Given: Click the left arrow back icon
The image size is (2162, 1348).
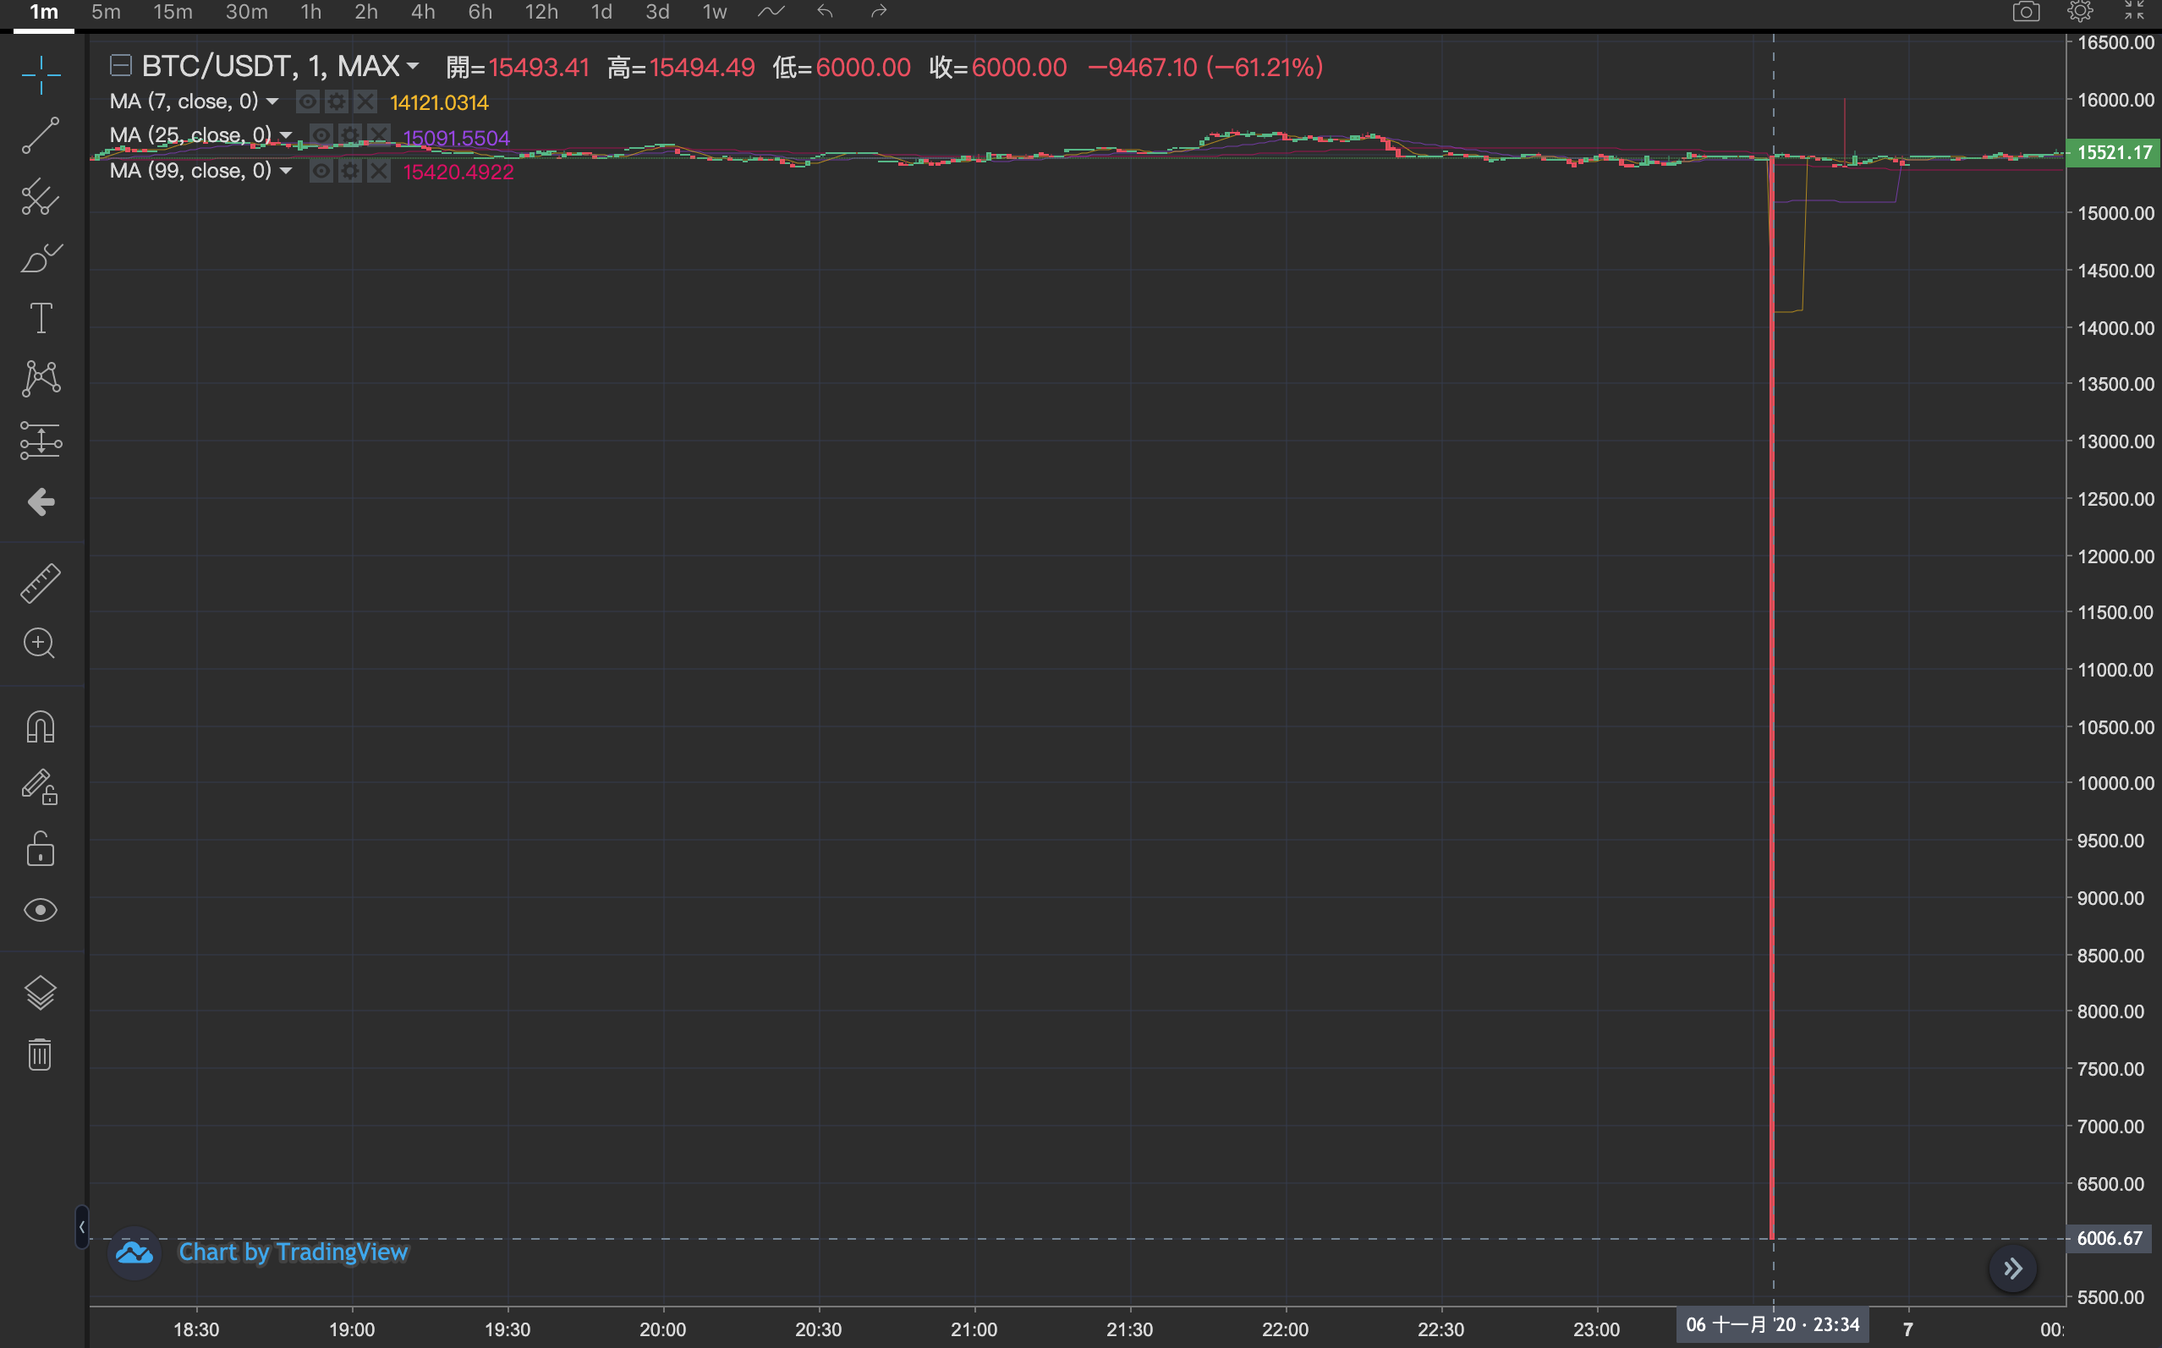Looking at the screenshot, I should [x=41, y=502].
